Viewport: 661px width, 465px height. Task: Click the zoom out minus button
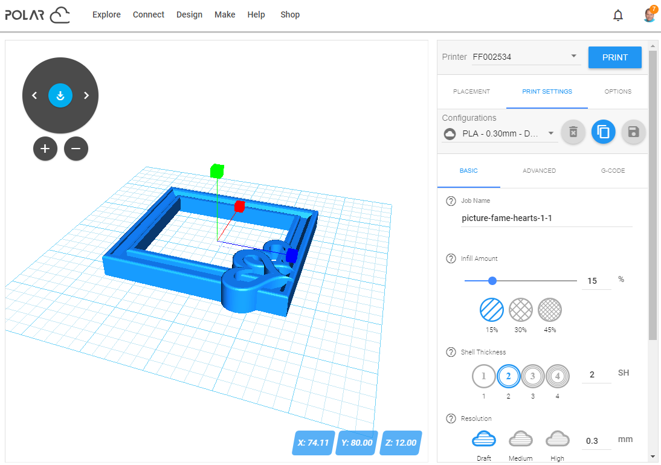(76, 149)
